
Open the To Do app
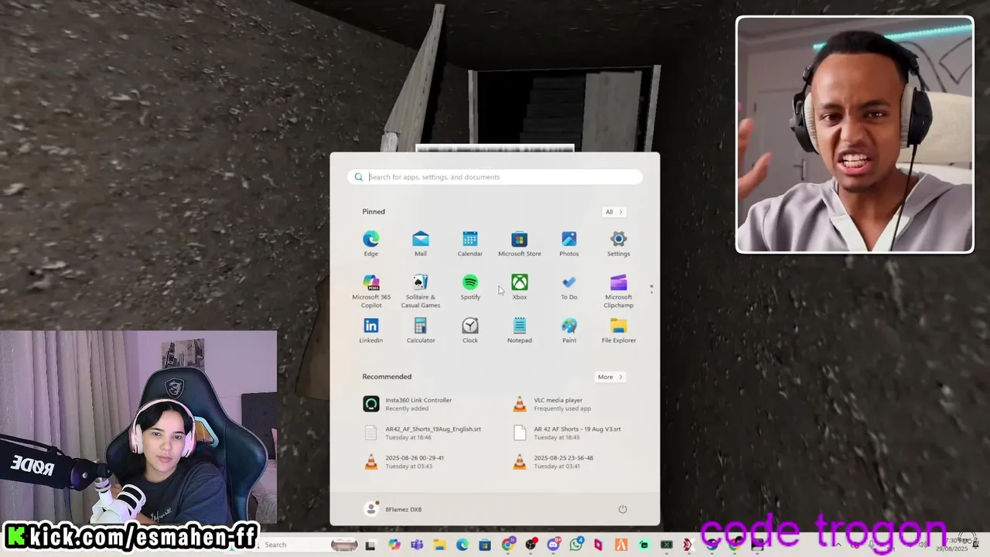click(568, 287)
